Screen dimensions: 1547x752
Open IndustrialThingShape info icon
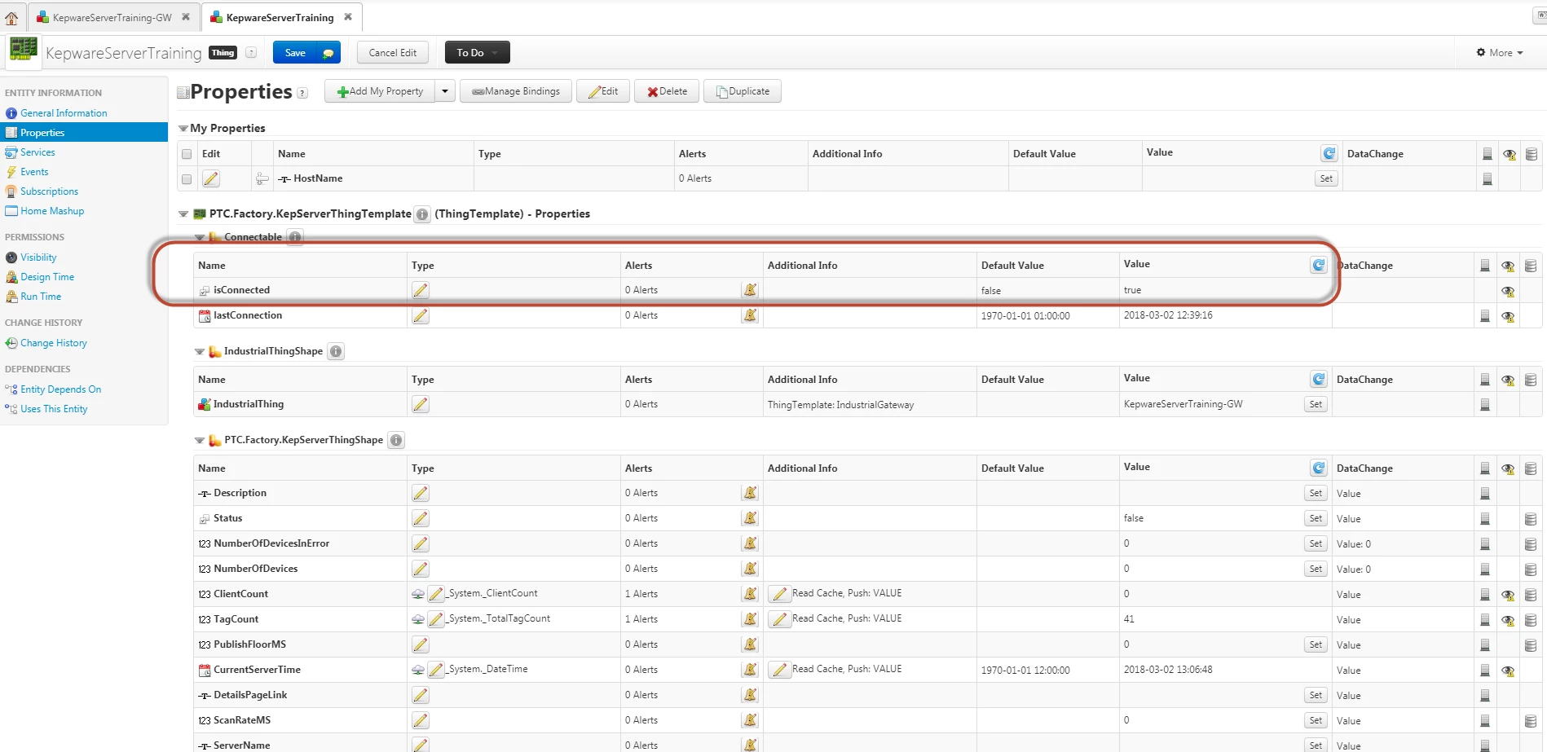(336, 351)
